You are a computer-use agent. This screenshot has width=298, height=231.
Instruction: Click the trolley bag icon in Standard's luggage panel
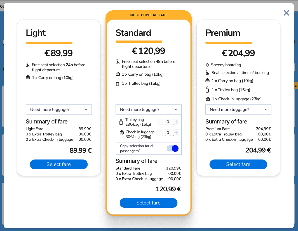(x=121, y=122)
